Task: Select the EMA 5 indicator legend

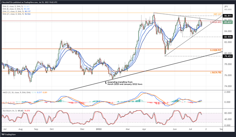Action: (x=16, y=6)
